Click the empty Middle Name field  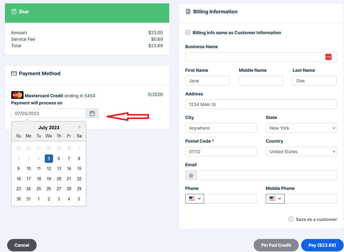point(261,80)
